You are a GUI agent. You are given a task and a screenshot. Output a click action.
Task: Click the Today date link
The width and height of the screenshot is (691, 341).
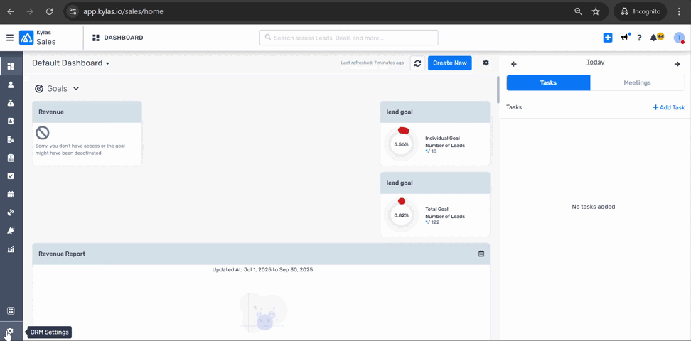pyautogui.click(x=595, y=62)
